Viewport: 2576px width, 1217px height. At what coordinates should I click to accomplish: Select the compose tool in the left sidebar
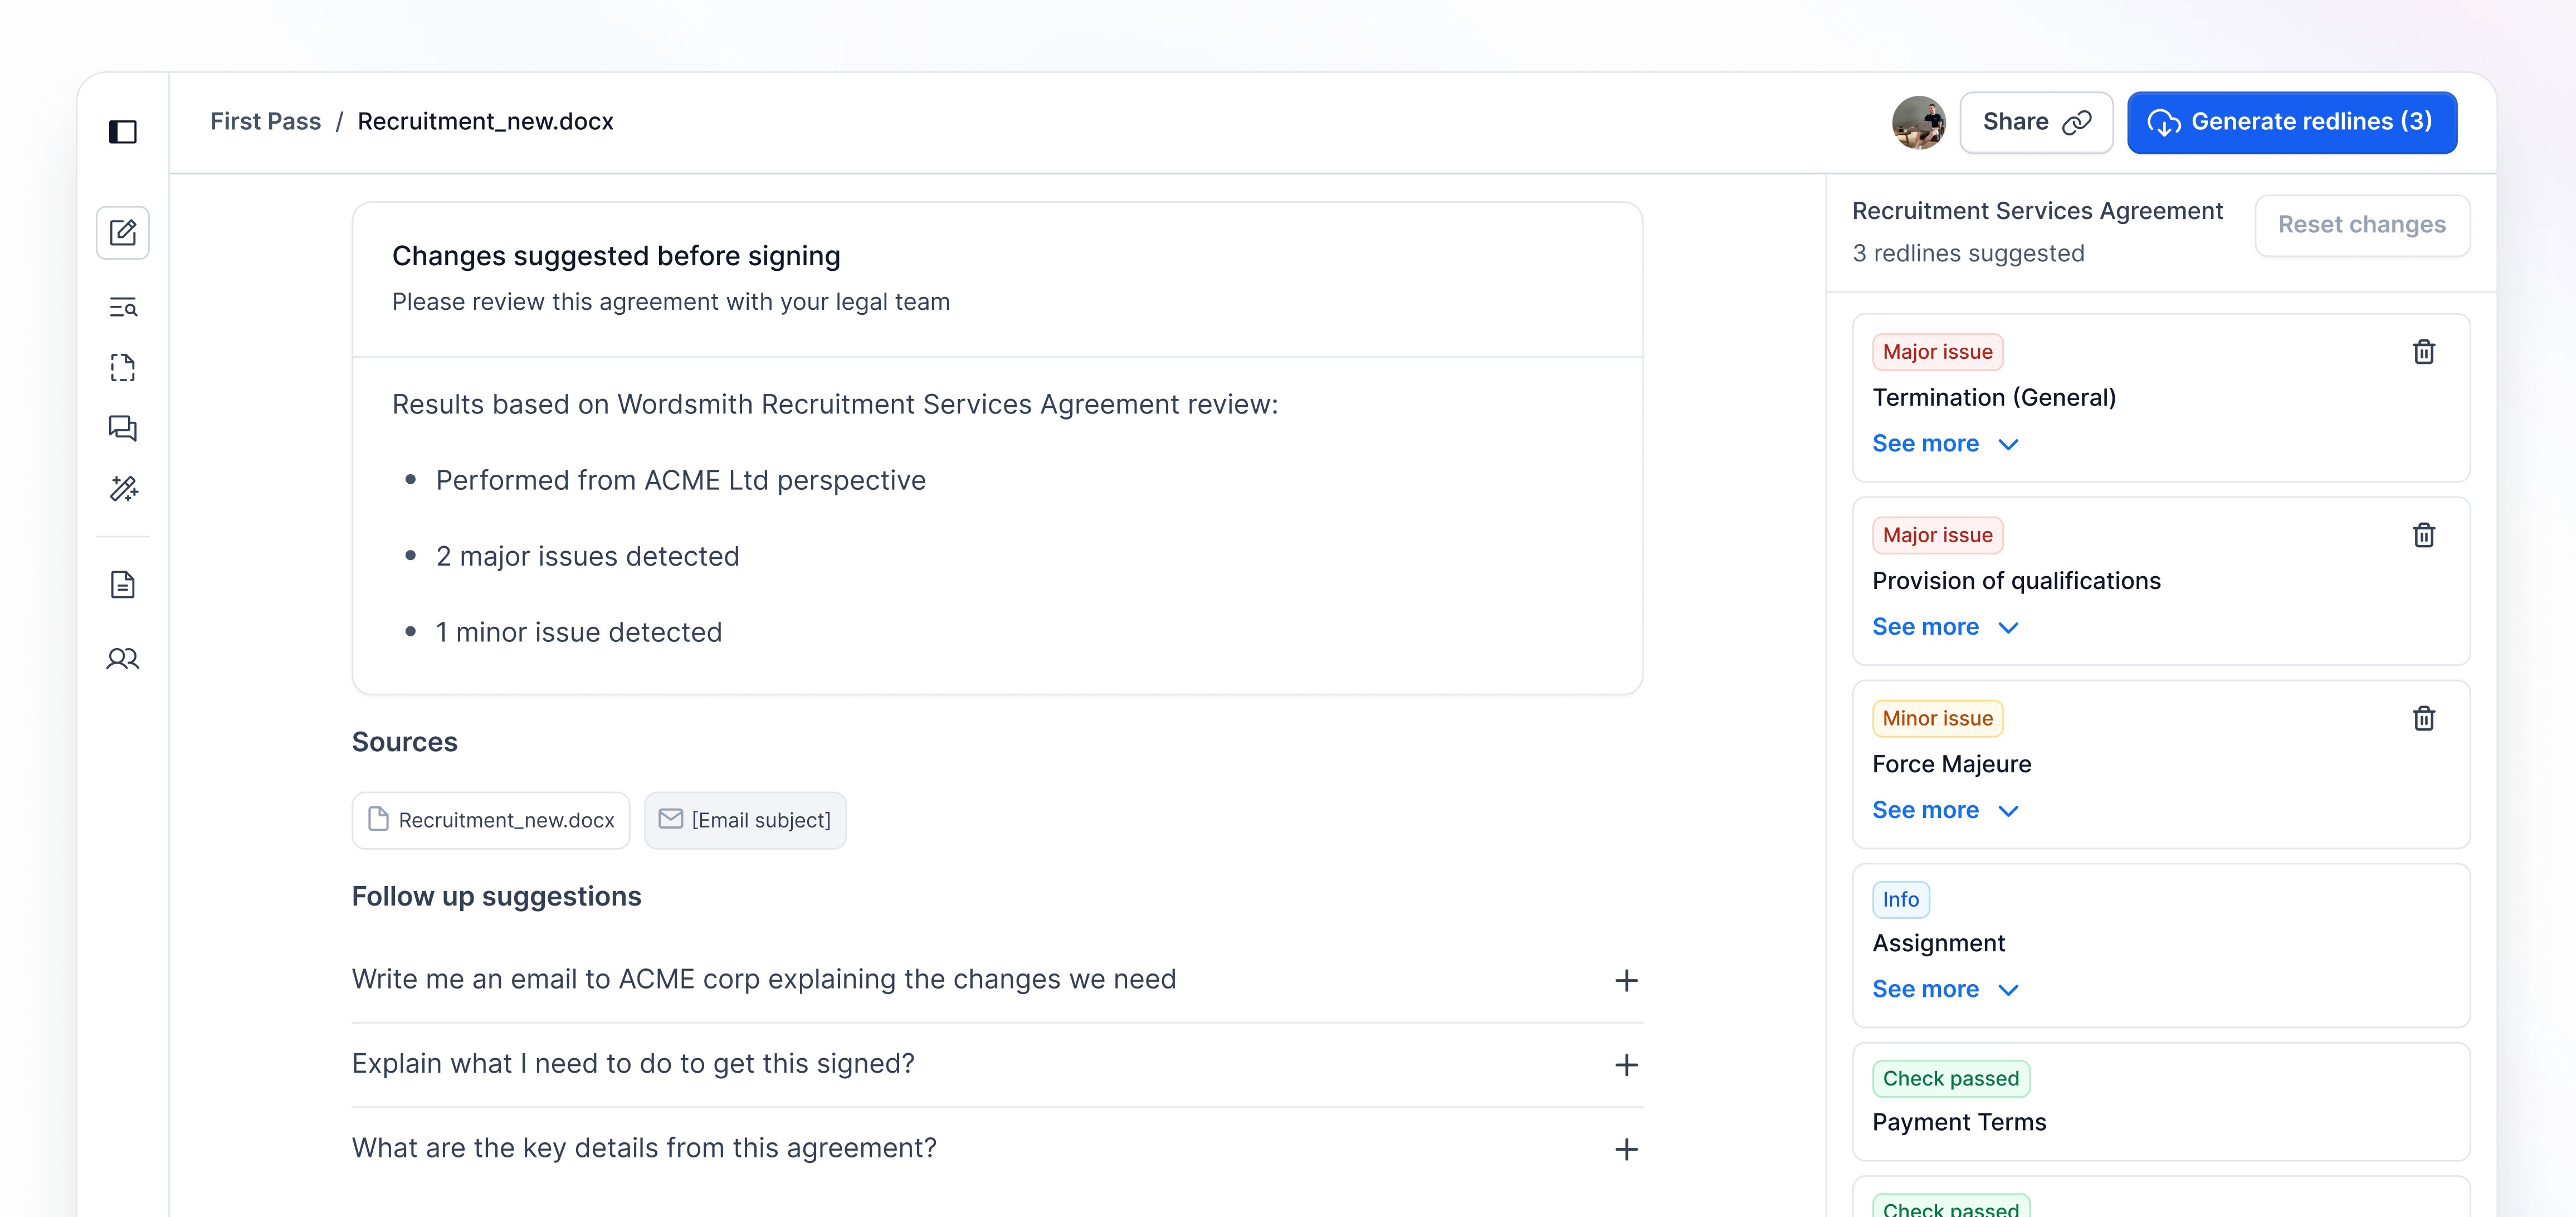click(x=122, y=232)
